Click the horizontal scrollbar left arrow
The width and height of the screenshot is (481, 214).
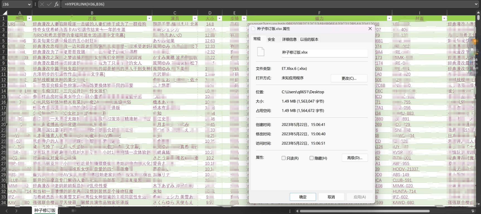(x=298, y=211)
